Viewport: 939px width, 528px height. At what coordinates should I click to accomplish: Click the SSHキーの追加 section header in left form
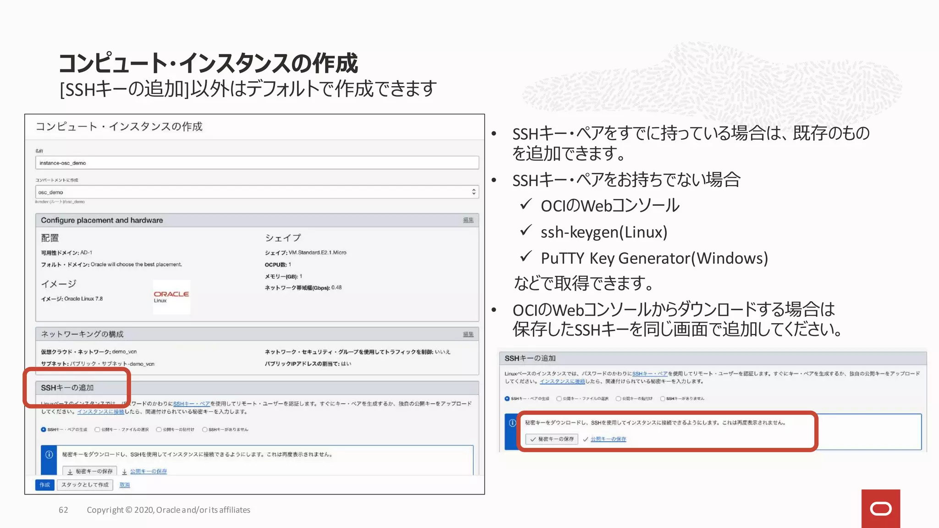tap(67, 388)
